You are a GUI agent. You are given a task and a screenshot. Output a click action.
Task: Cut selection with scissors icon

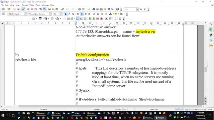49,9
